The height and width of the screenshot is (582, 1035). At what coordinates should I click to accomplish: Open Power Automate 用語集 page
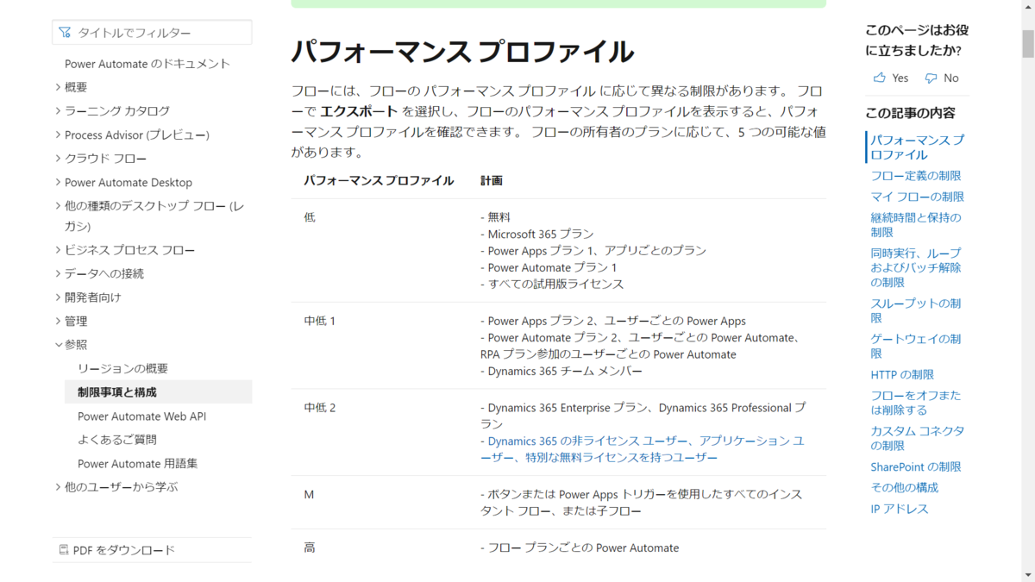[138, 463]
